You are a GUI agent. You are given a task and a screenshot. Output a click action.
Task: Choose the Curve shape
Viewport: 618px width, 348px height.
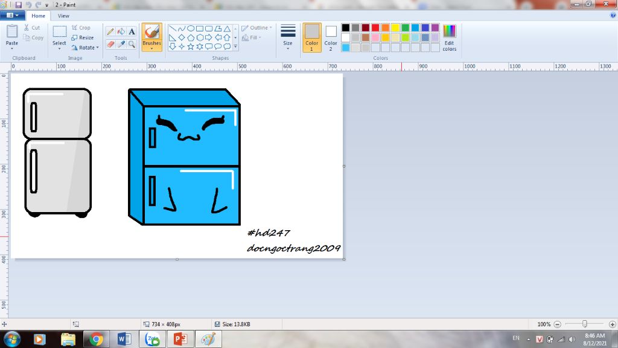pyautogui.click(x=181, y=29)
